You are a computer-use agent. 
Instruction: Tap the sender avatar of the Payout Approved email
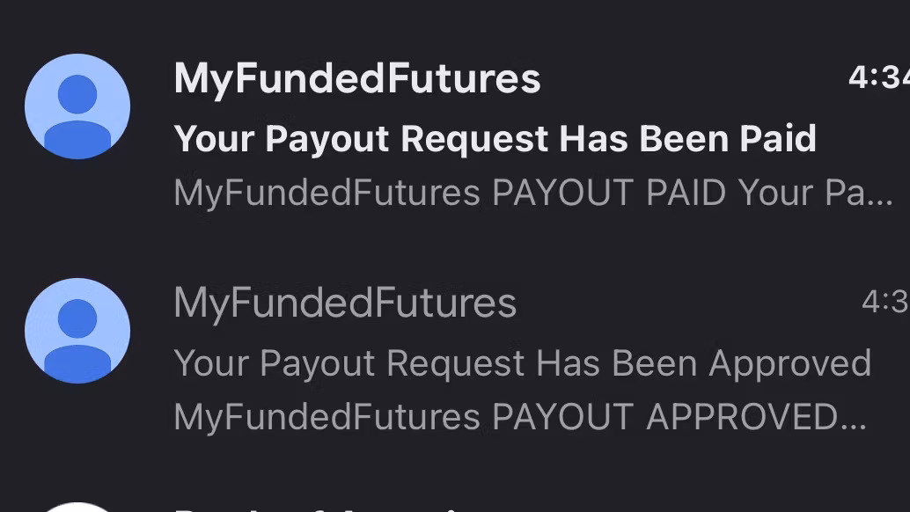point(77,331)
